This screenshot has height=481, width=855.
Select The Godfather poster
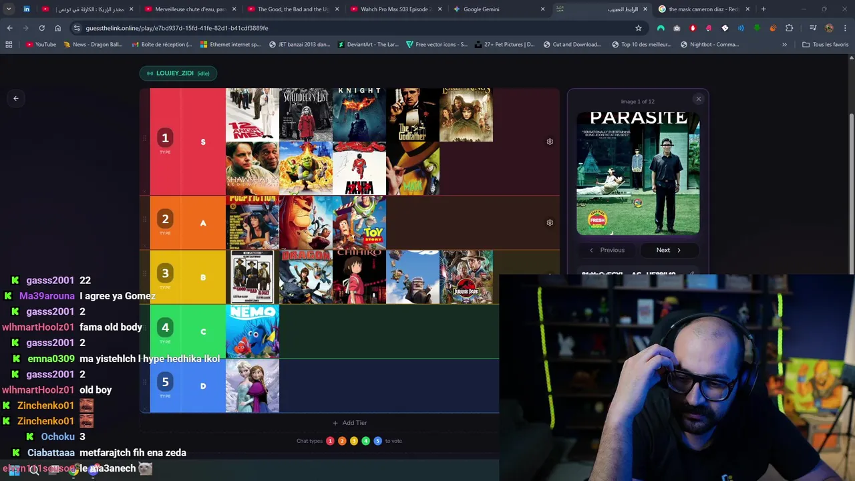point(413,115)
